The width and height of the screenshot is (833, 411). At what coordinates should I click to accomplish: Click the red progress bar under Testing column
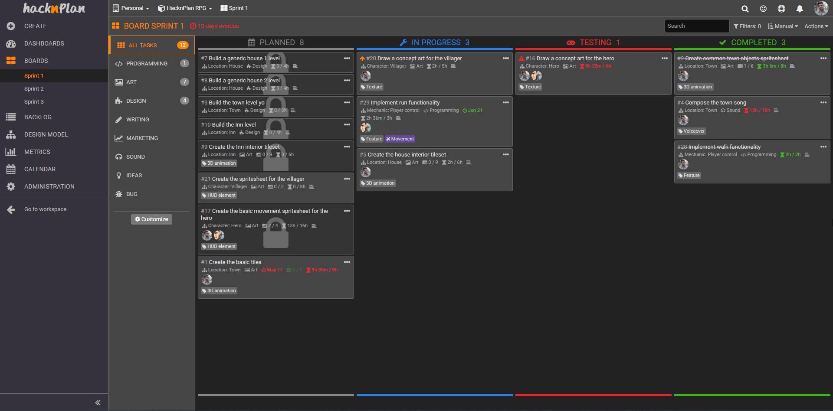[x=594, y=395]
